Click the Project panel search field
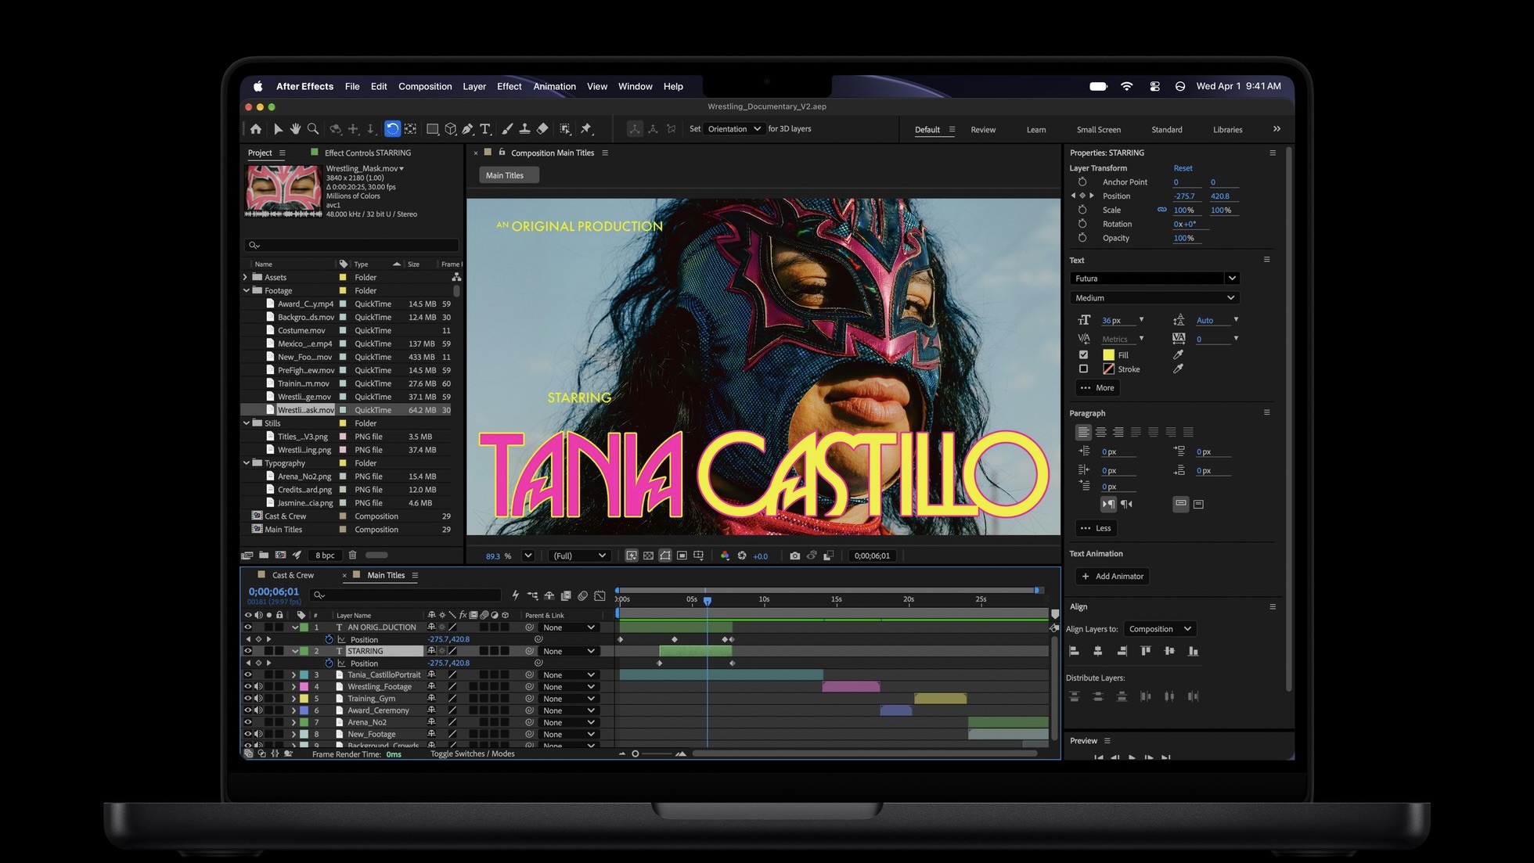 pyautogui.click(x=351, y=245)
